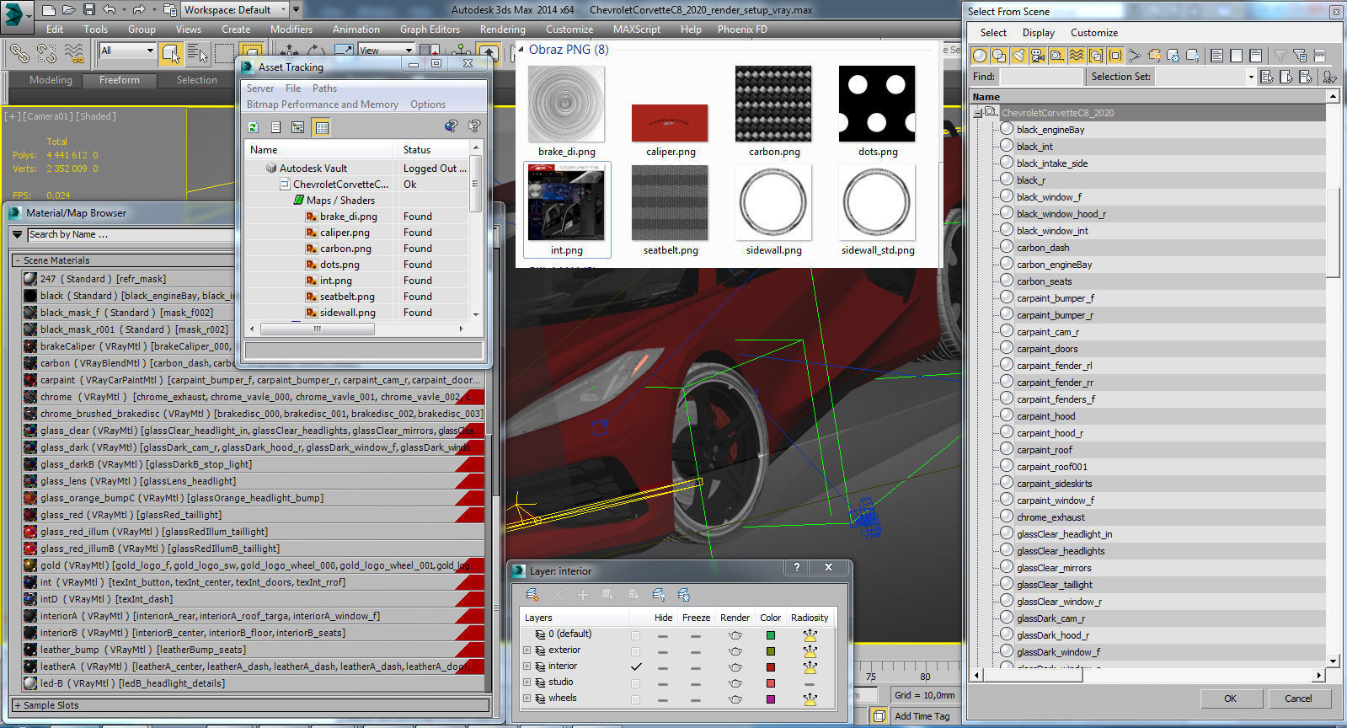This screenshot has width=1347, height=728.
Task: Expand the Sample Slots section
Action: [x=17, y=705]
